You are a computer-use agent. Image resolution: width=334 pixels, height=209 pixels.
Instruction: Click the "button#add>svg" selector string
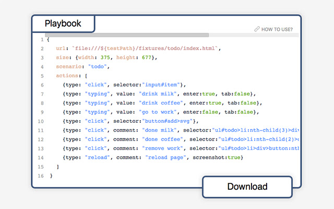coord(167,121)
